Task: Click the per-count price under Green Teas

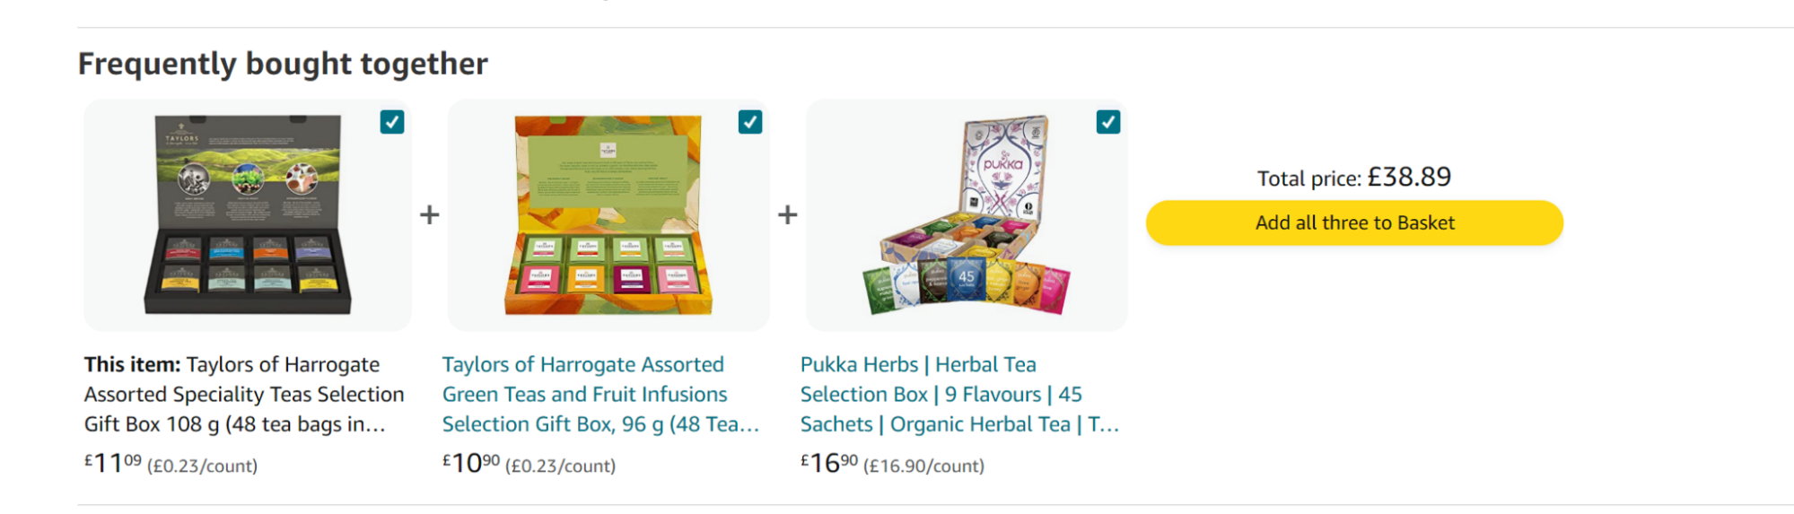Action: click(x=560, y=466)
